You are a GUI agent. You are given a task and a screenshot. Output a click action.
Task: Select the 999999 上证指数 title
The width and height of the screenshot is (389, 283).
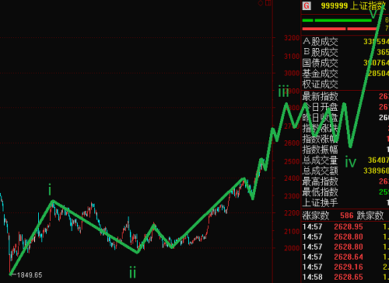[353, 5]
